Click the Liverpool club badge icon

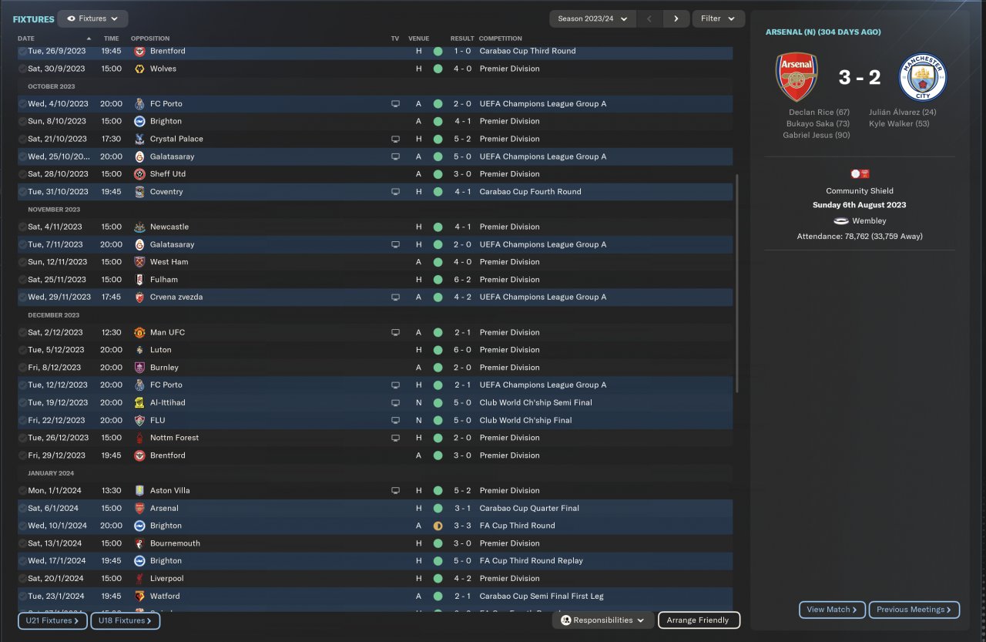coord(139,578)
